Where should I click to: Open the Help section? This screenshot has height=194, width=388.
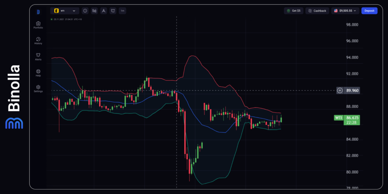38,73
